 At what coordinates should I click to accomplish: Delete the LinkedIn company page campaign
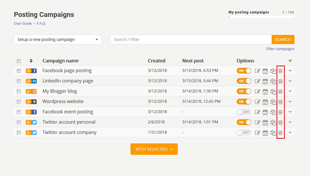pos(280,81)
